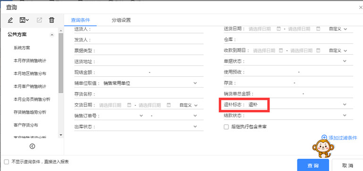Open calendar icon for 送货日期 start date
Image resolution: width=363 pixels, height=171 pixels.
point(279,29)
